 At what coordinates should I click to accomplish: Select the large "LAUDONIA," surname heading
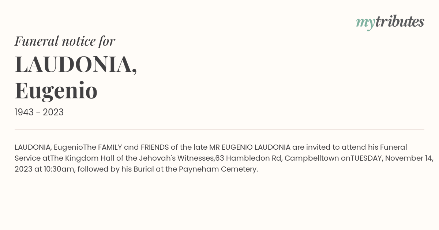(x=76, y=65)
